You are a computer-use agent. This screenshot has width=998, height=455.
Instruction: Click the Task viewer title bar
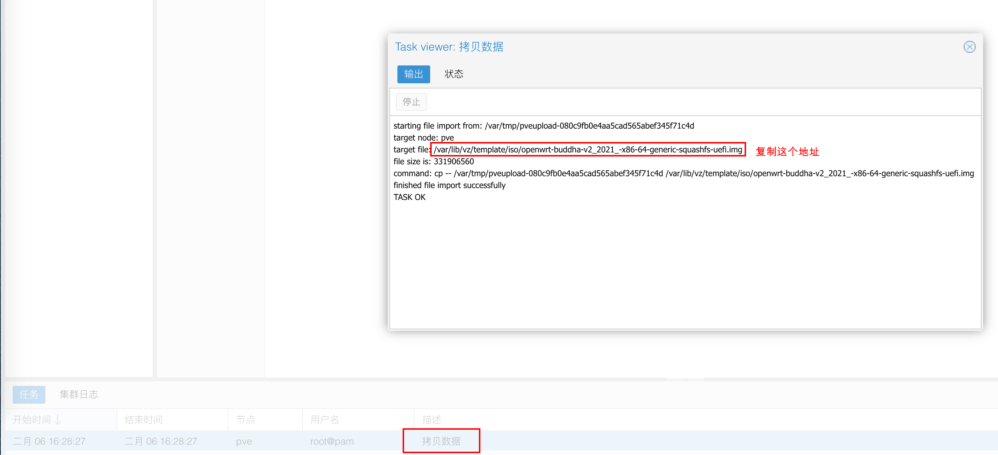(659, 47)
